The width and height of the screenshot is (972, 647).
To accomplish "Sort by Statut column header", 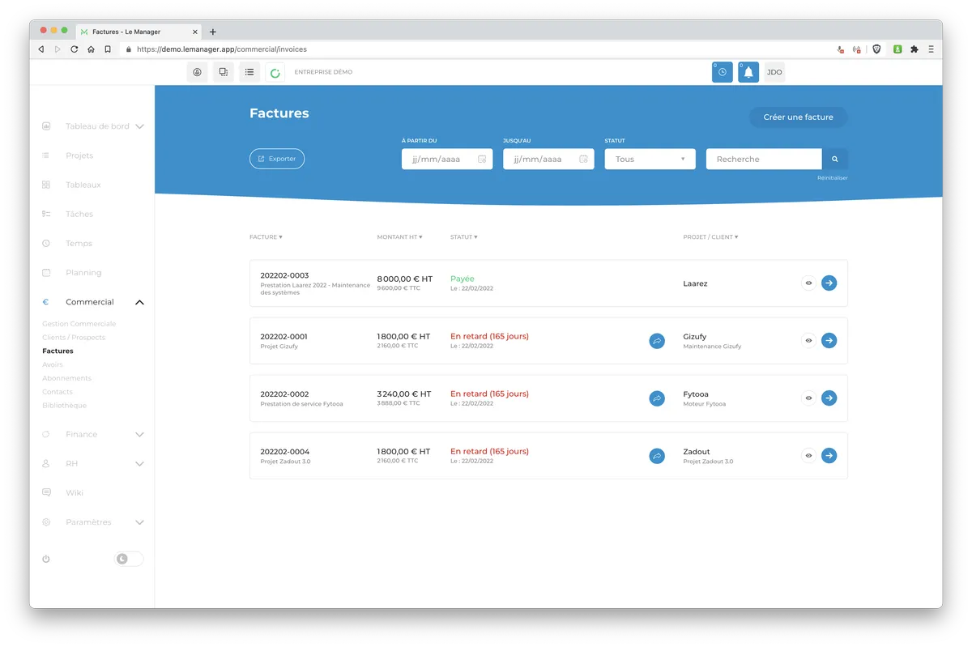I will [464, 237].
